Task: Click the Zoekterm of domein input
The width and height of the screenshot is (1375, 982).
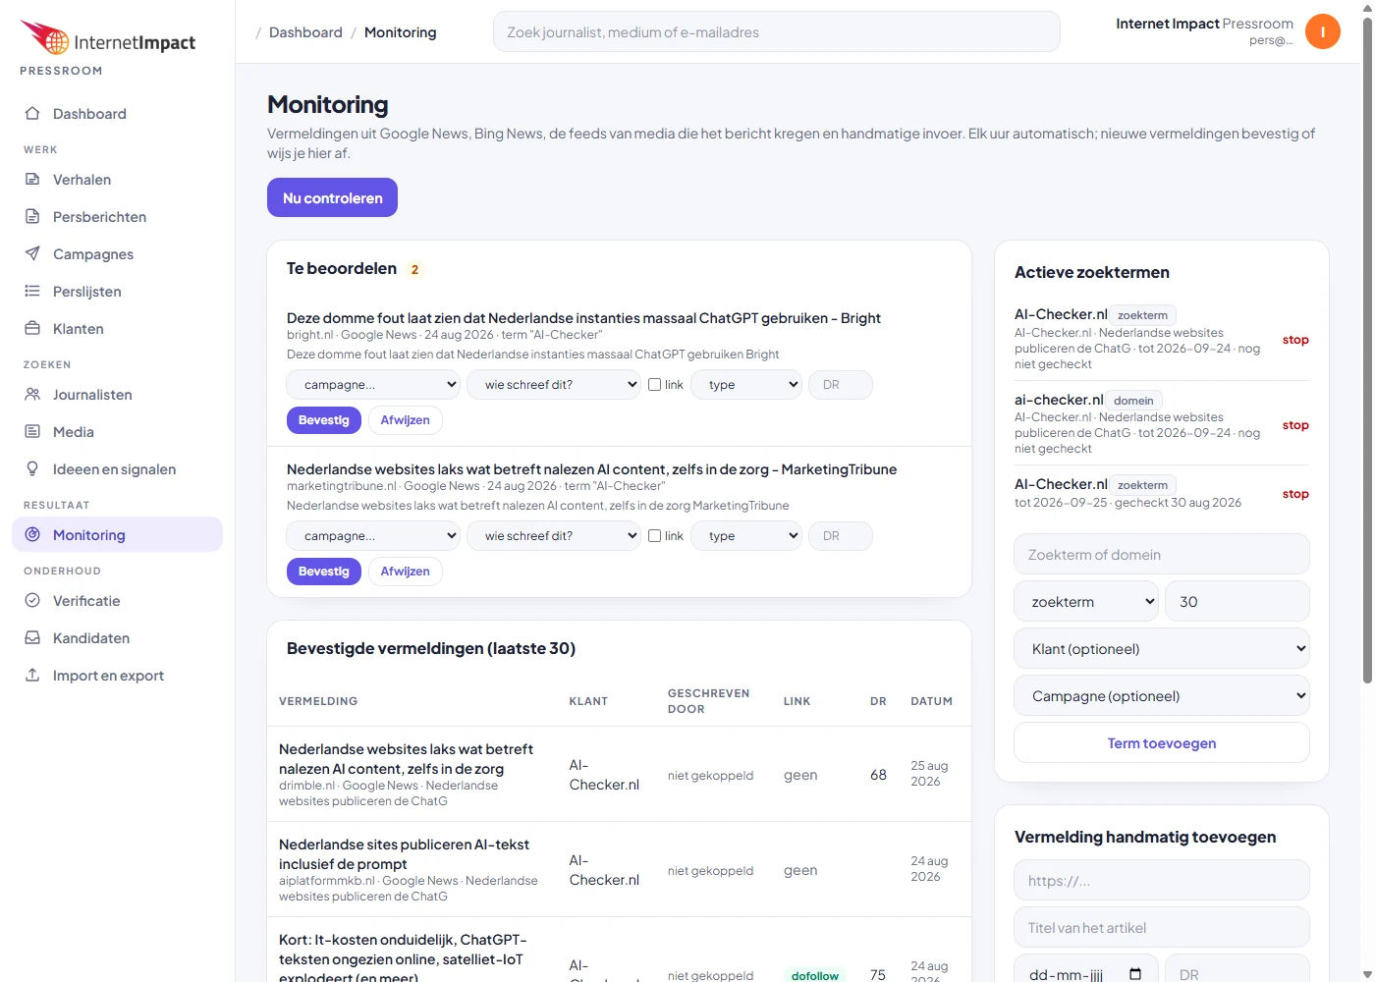Action: pyautogui.click(x=1162, y=554)
